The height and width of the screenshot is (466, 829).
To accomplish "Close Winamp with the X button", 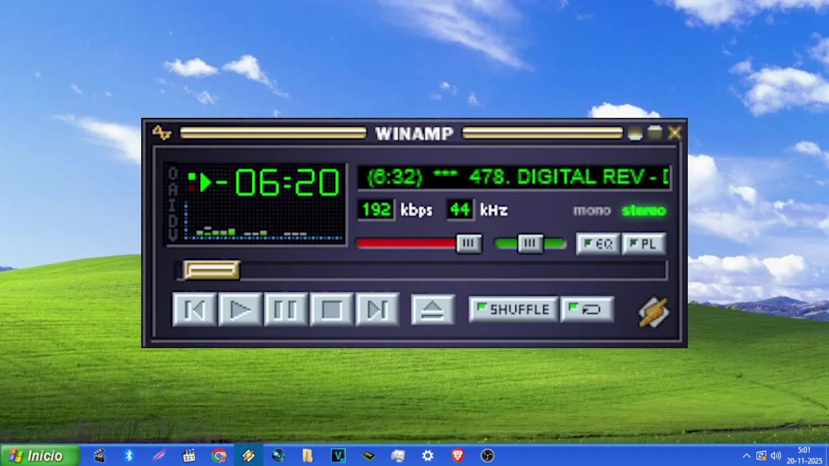I will tap(675, 133).
